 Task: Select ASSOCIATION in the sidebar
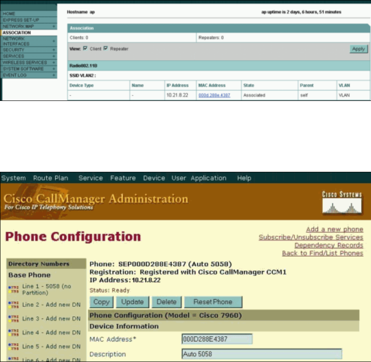[17, 33]
